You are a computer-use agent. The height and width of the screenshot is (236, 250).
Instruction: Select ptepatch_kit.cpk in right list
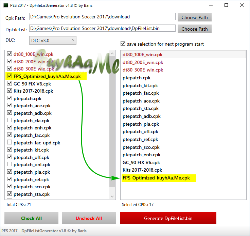[x=183, y=85]
